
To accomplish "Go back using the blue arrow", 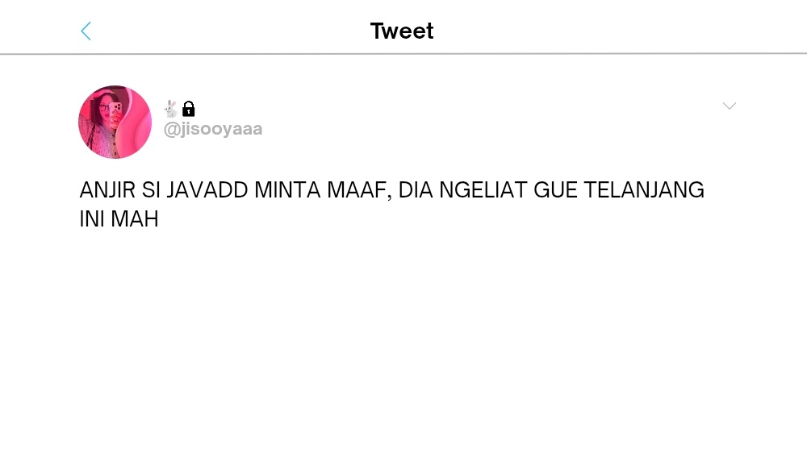I will pos(86,31).
